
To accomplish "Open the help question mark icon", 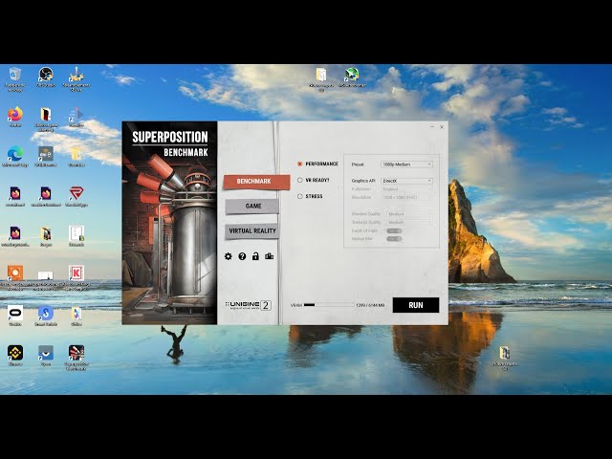I will pyautogui.click(x=242, y=256).
